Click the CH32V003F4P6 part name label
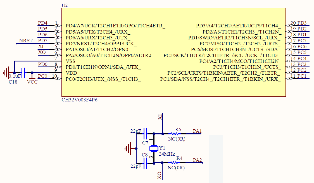This screenshot has height=183, width=314. [80, 100]
